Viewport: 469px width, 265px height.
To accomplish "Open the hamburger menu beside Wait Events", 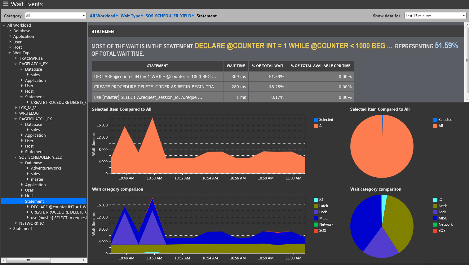I will 6,4.
